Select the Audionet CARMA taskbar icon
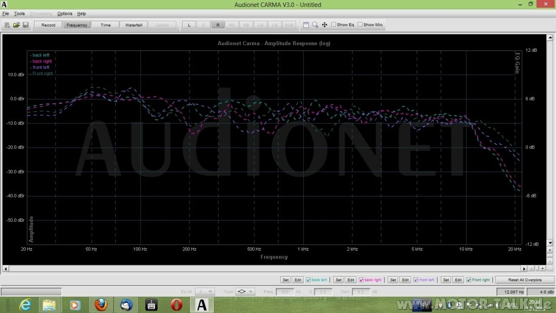 click(x=202, y=305)
